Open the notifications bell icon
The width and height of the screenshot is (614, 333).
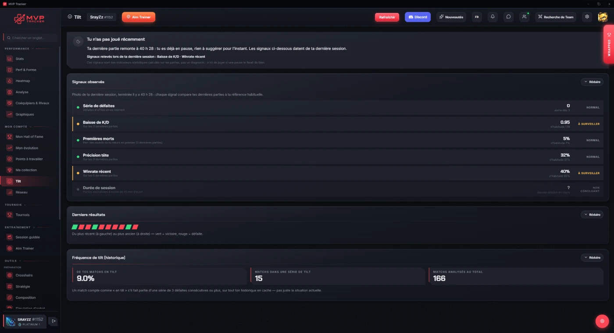pyautogui.click(x=493, y=17)
